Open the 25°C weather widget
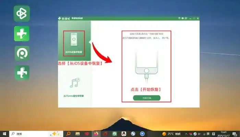Viewport: 240px width, 137px height. tap(171, 134)
